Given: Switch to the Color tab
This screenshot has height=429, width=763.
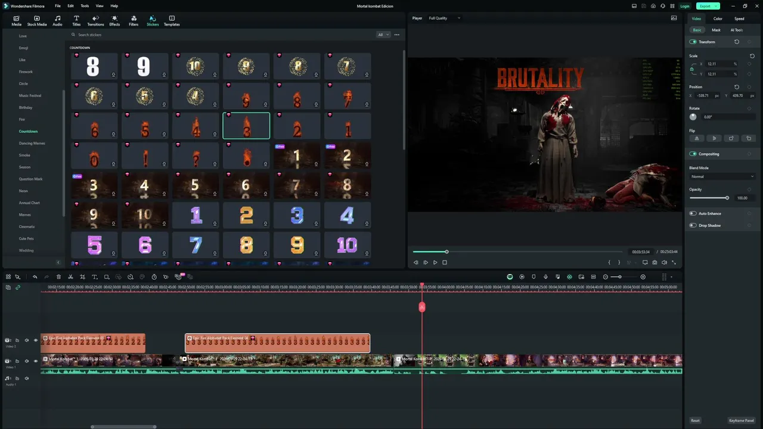Looking at the screenshot, I should coord(718,18).
